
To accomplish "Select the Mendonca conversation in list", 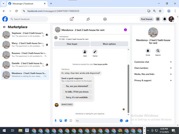I will tap(25, 75).
